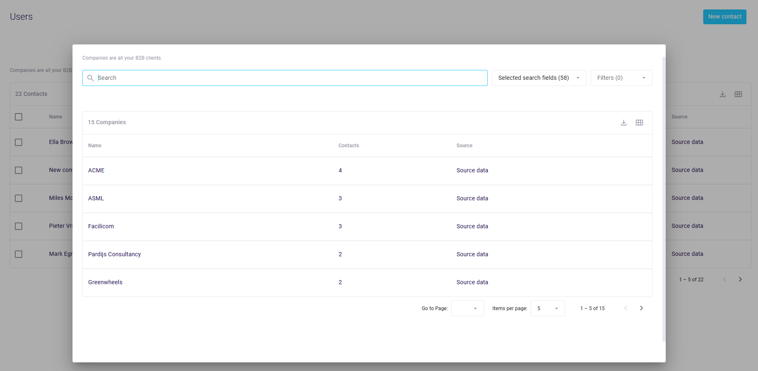758x371 pixels.
Task: Select the Greenwheels company row
Action: [x=367, y=283]
